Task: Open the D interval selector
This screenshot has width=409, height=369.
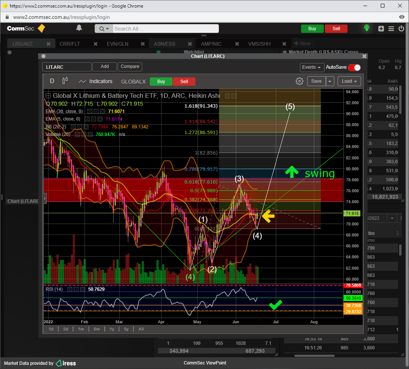Action: coord(52,81)
